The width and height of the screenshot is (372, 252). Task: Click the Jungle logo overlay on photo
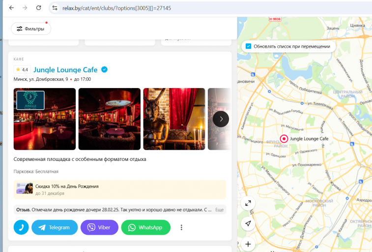pos(30,100)
